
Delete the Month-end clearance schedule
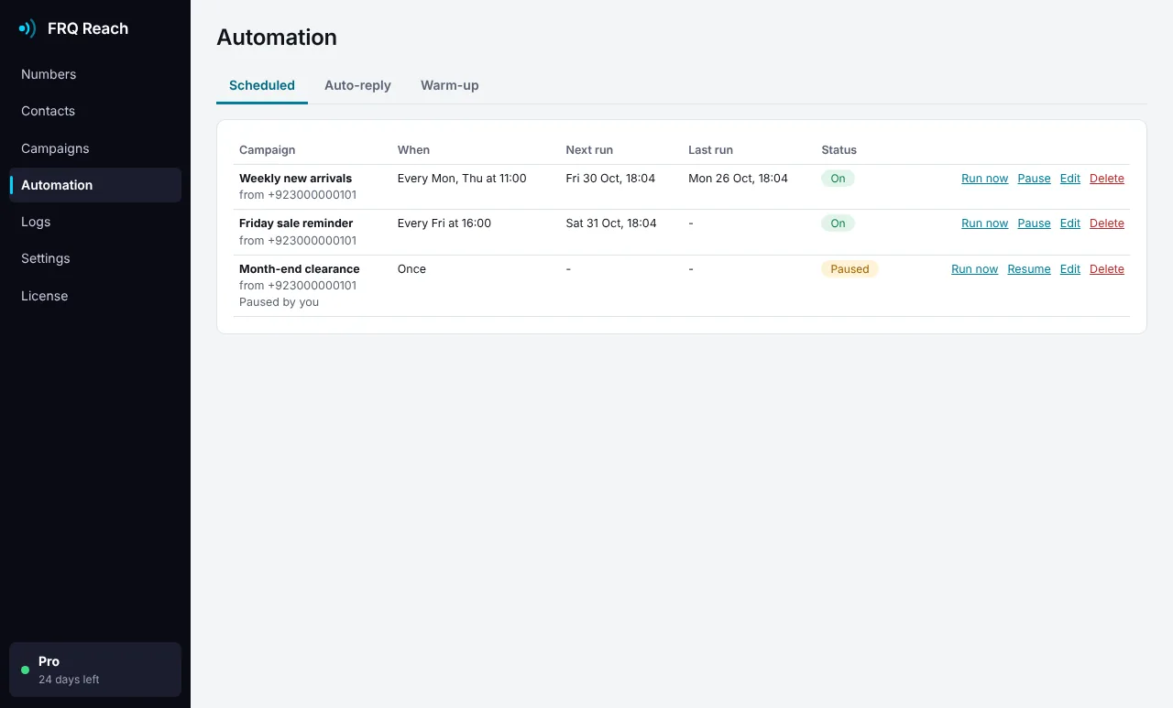point(1107,269)
